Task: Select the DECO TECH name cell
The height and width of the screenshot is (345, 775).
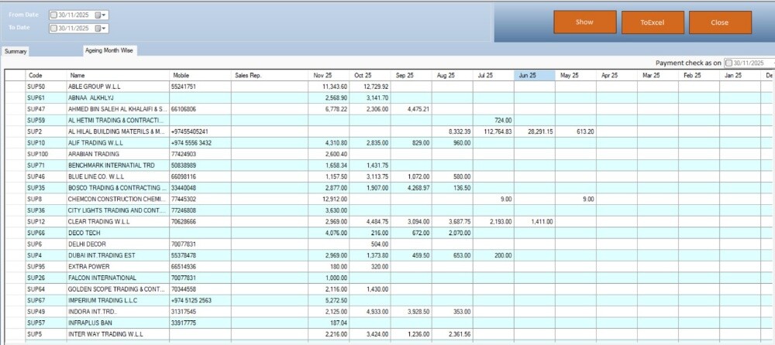Action: [118, 233]
